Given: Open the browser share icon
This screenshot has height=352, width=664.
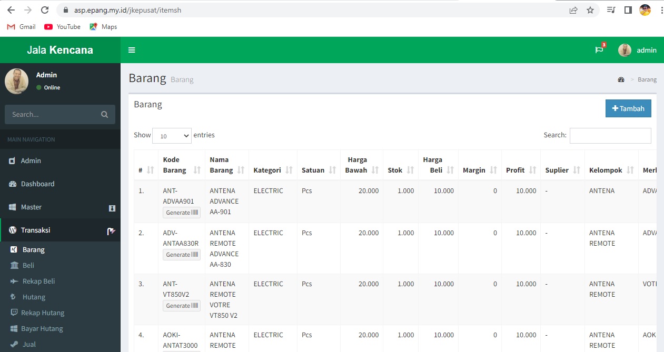Looking at the screenshot, I should coord(573,10).
